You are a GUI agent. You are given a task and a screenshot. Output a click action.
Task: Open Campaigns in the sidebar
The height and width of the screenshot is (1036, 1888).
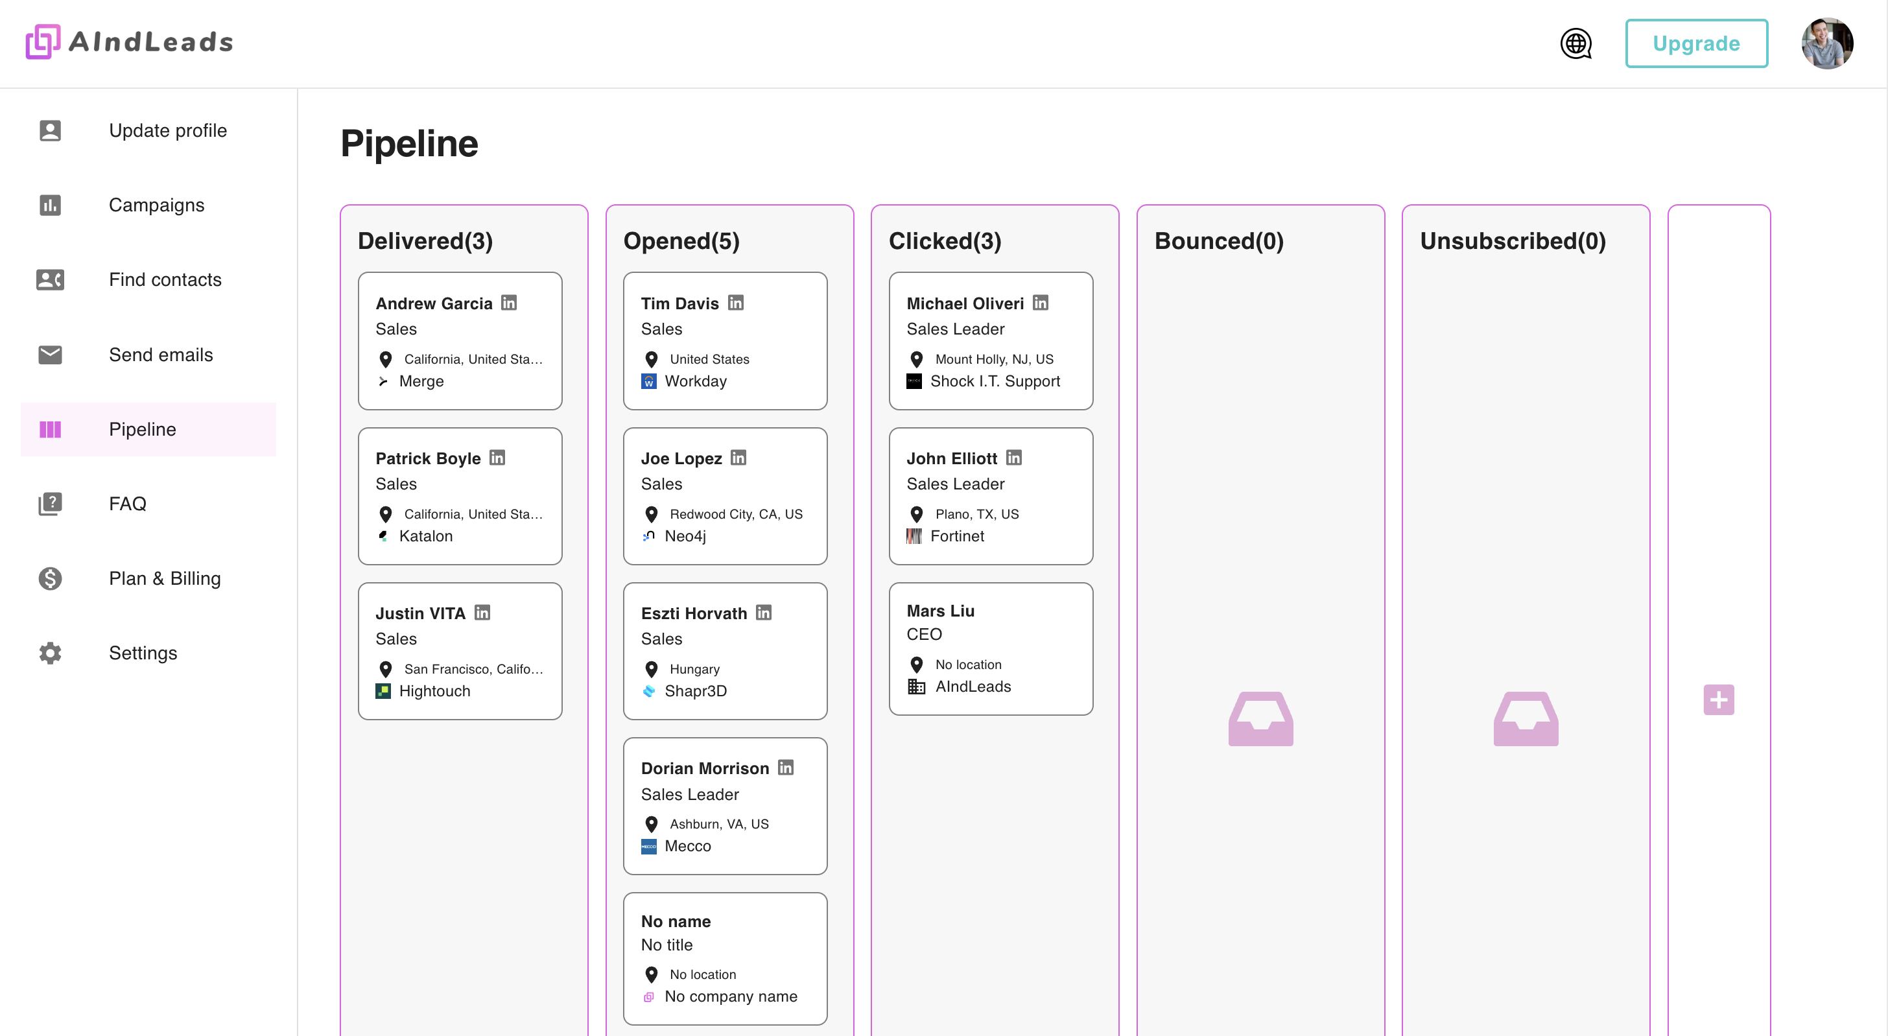(156, 205)
